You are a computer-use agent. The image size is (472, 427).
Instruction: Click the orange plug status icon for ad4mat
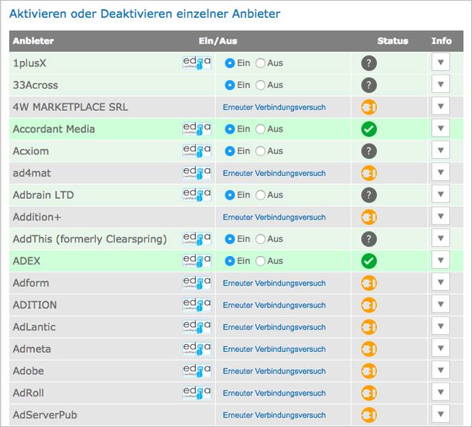[x=369, y=173]
